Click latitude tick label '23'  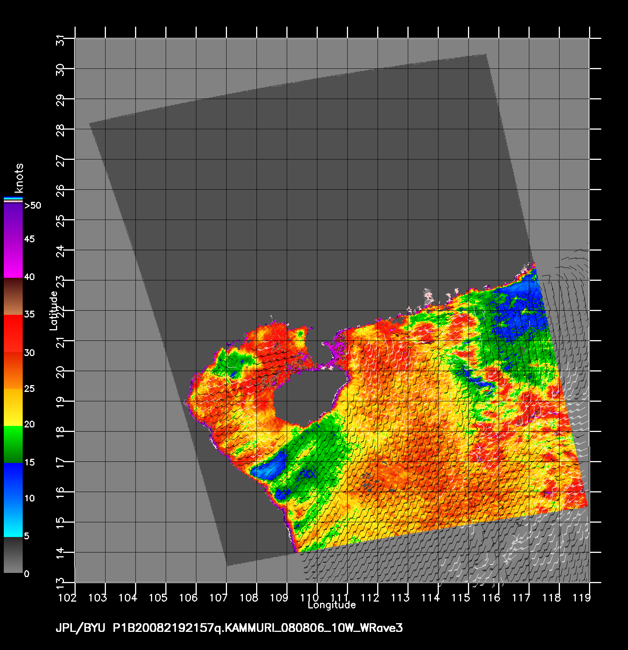61,282
